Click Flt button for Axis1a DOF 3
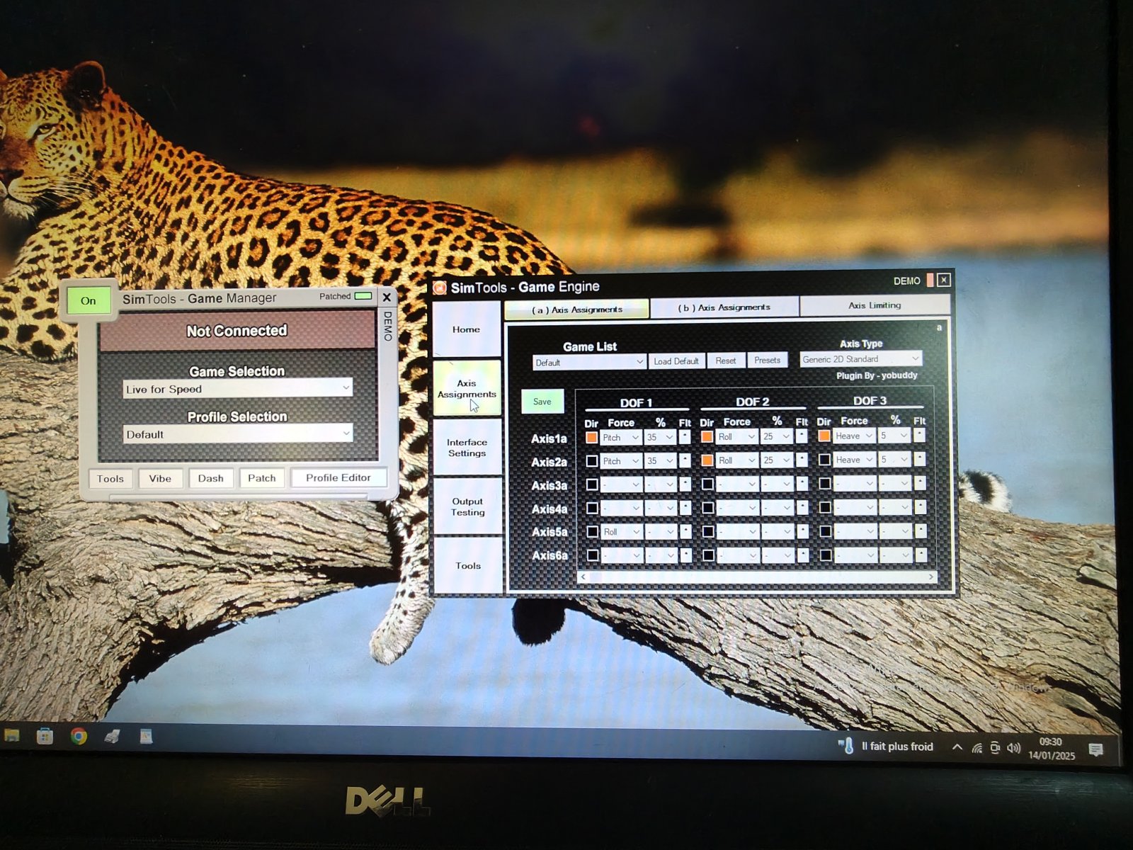Image resolution: width=1133 pixels, height=850 pixels. (x=919, y=435)
